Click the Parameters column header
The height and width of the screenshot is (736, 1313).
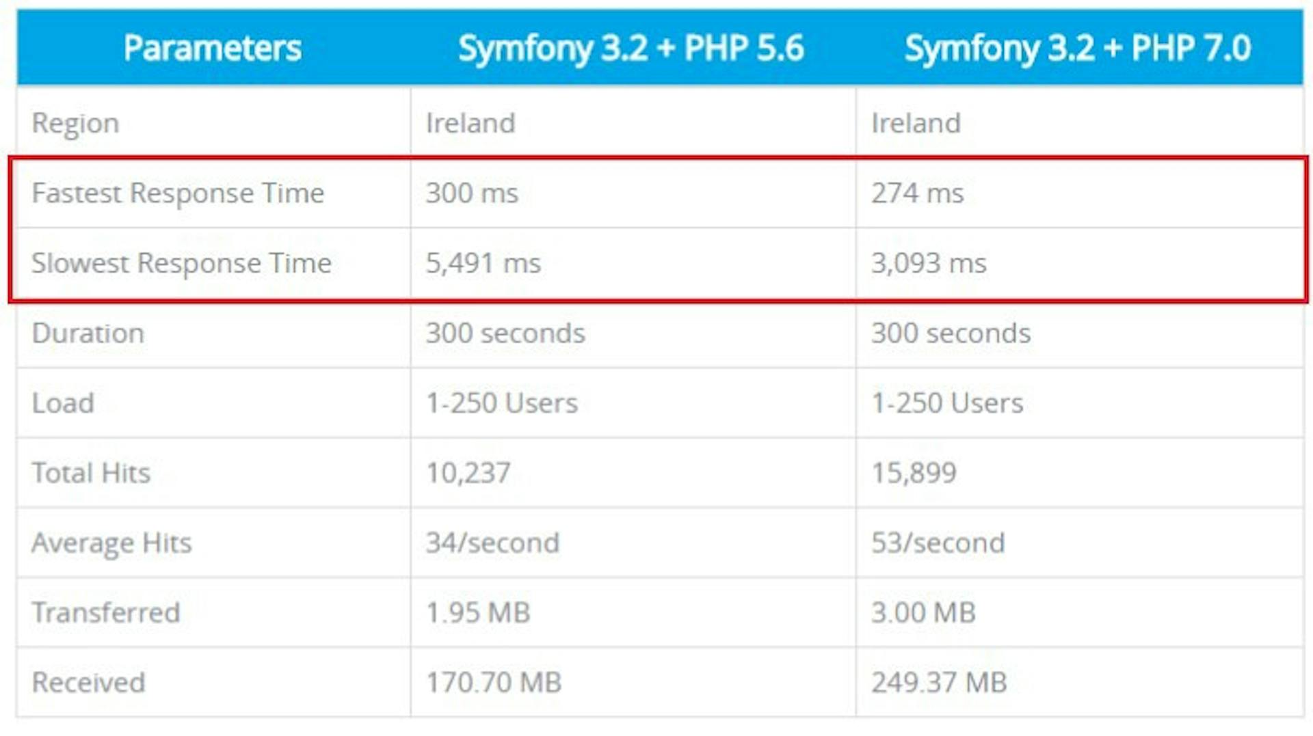(x=212, y=48)
